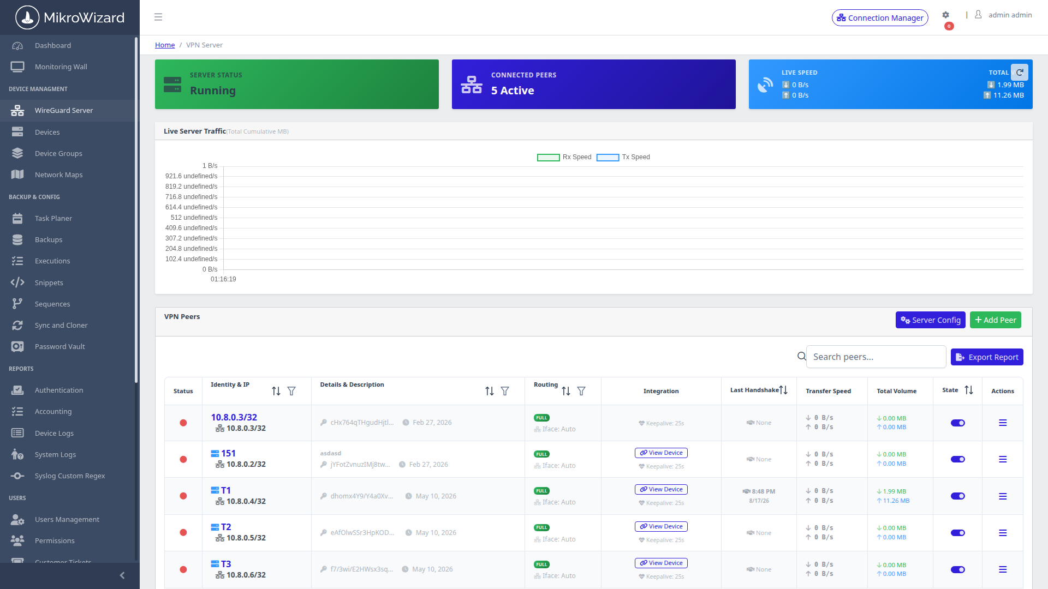Screen dimensions: 1048x589
Task: Disable peer T2 state switch
Action: (x=958, y=533)
